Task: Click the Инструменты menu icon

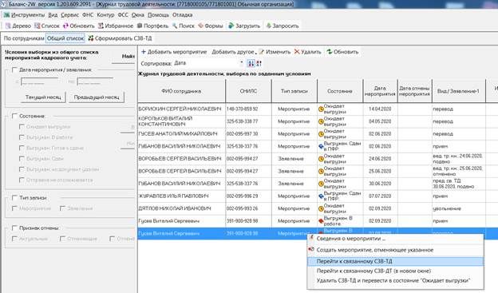Action: tap(6, 15)
